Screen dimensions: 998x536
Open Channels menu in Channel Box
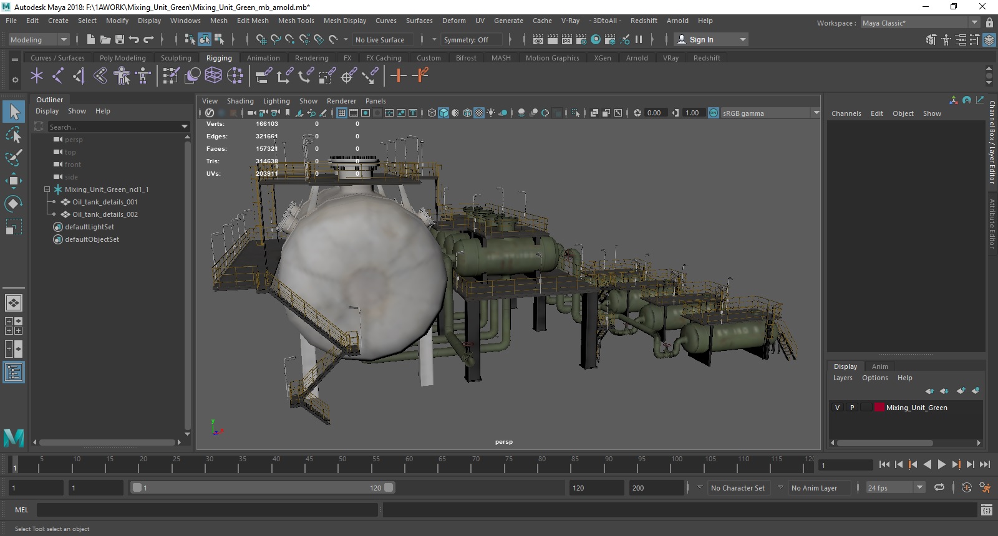pyautogui.click(x=846, y=113)
